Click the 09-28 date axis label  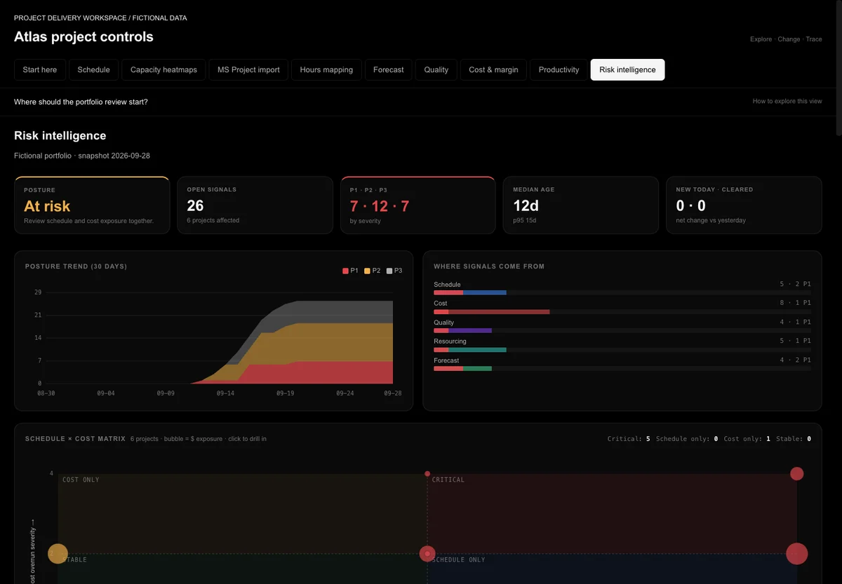tap(393, 393)
